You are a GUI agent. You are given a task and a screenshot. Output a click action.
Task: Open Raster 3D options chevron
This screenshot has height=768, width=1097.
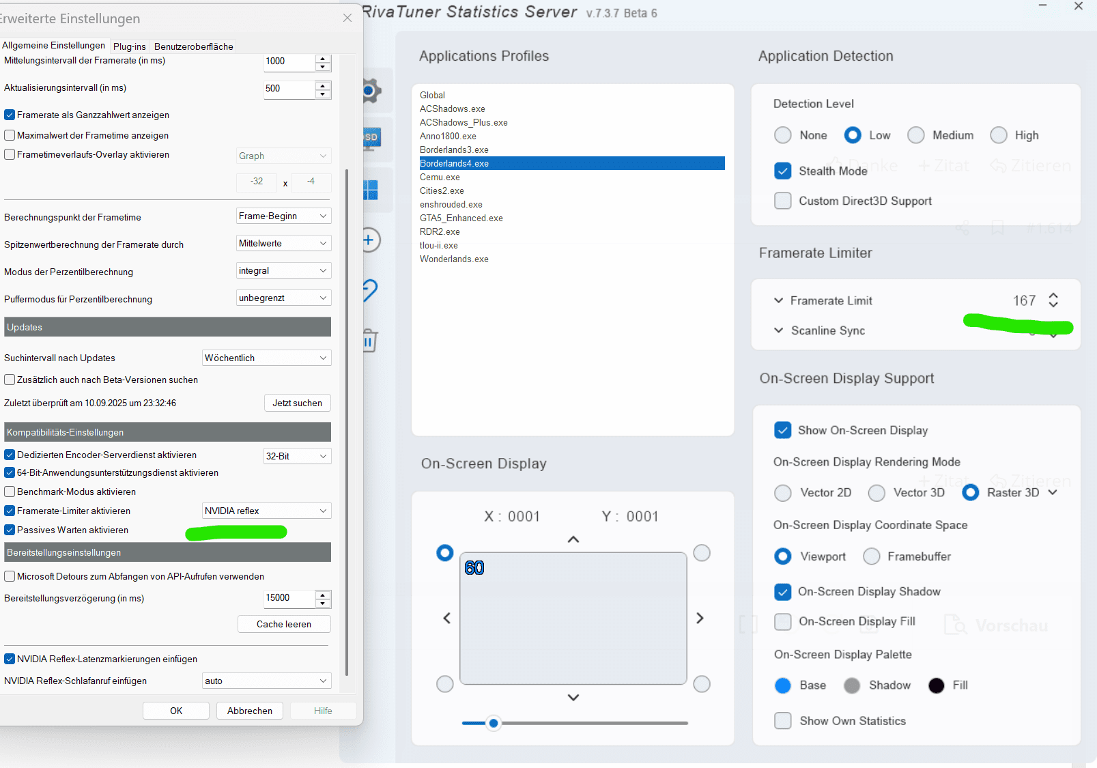[1053, 492]
